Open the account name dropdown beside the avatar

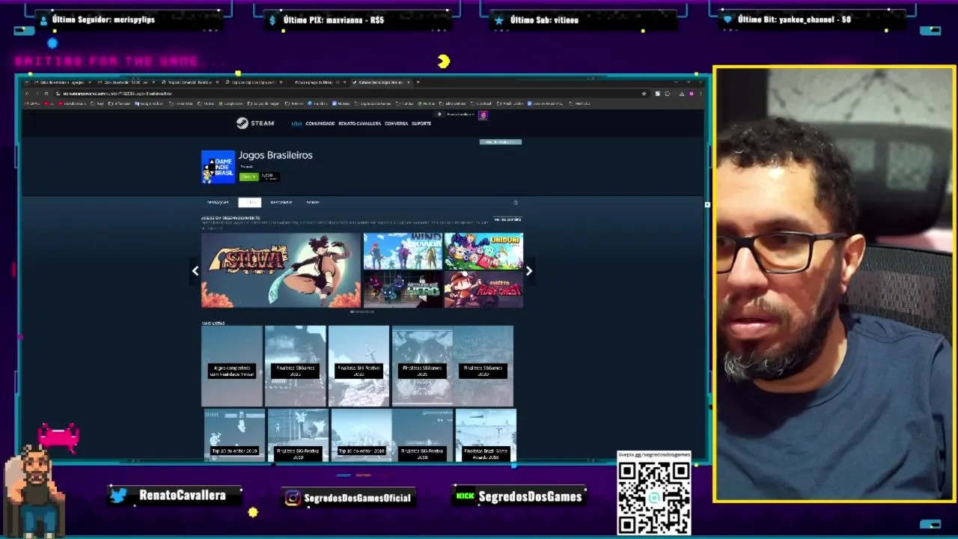click(x=461, y=115)
